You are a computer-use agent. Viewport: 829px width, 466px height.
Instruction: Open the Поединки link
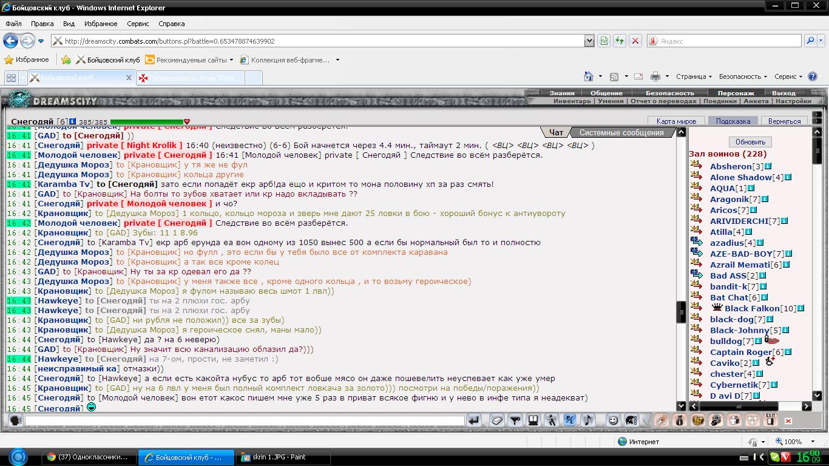coord(719,101)
